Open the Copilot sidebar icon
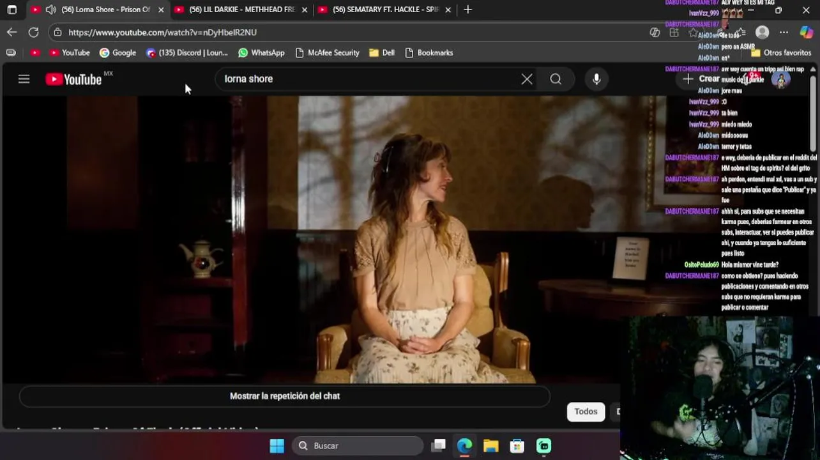This screenshot has height=460, width=820. pyautogui.click(x=807, y=32)
